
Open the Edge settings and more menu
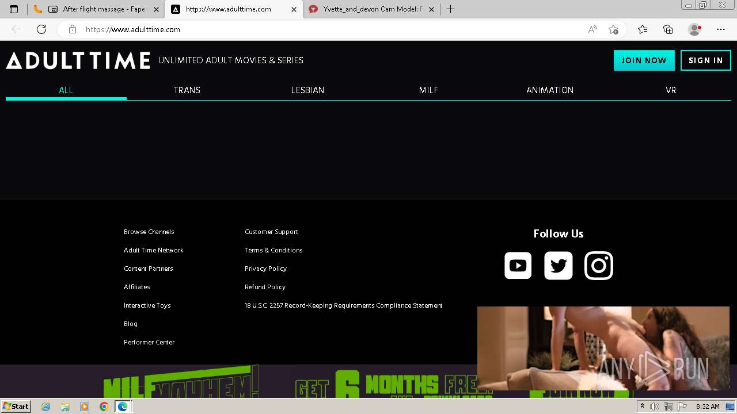tap(721, 29)
